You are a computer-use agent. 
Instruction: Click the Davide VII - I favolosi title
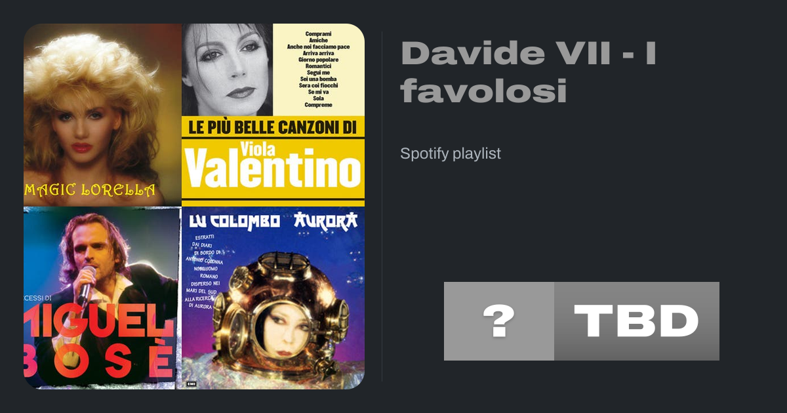point(529,71)
